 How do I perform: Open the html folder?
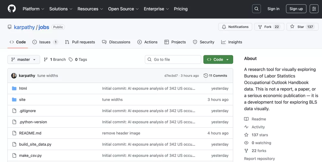coord(23,88)
